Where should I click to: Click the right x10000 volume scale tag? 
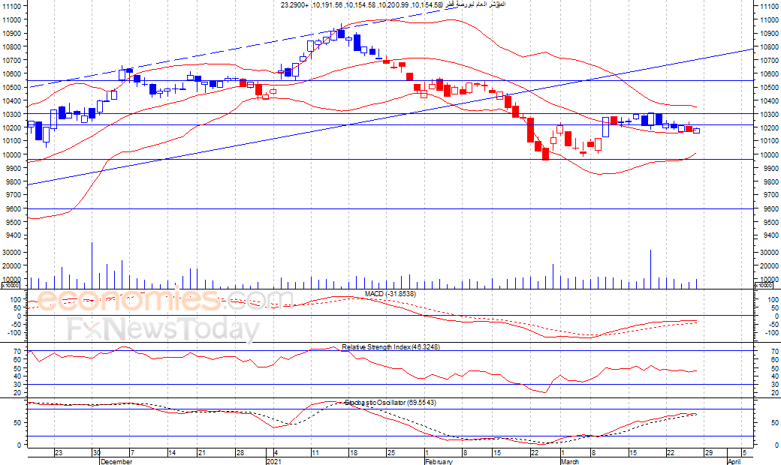click(764, 286)
